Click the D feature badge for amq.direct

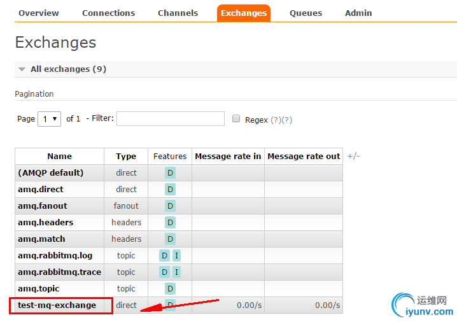click(x=170, y=189)
